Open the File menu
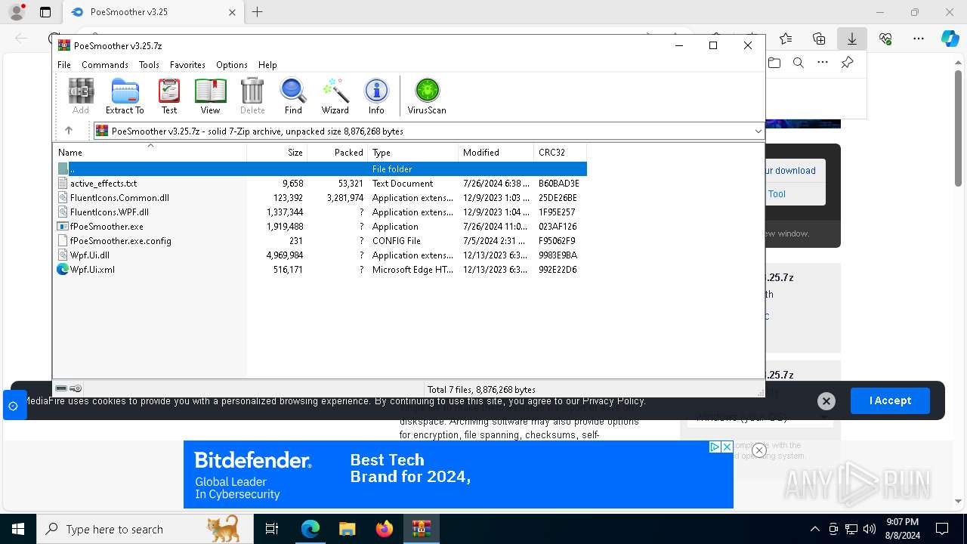 (x=64, y=65)
